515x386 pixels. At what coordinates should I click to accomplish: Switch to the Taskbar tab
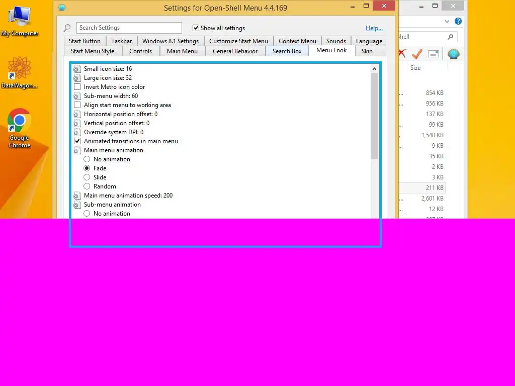click(122, 41)
